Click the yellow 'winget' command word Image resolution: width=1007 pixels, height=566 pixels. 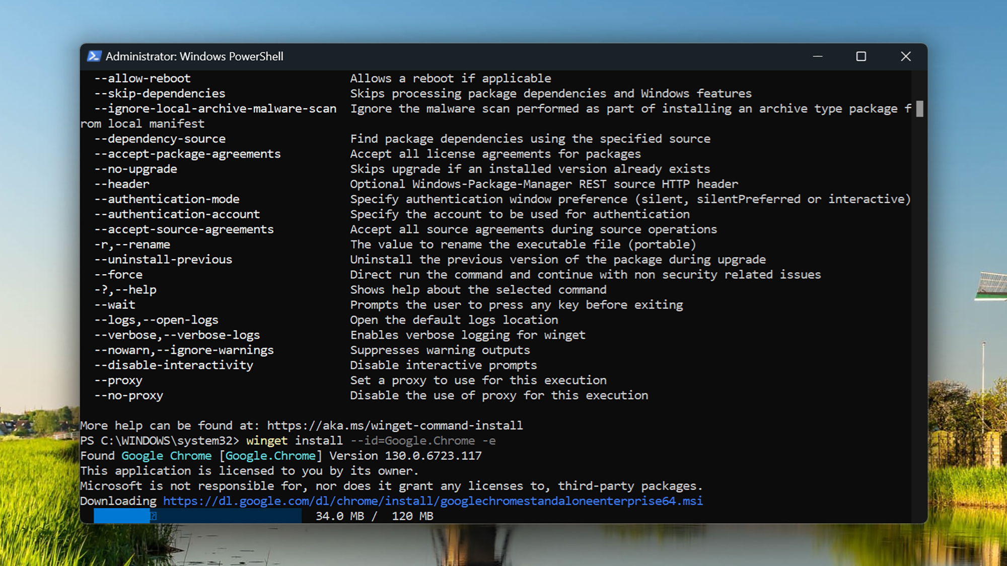point(267,441)
